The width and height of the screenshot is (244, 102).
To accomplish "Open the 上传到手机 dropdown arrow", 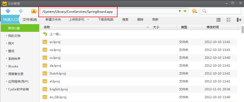I will pos(88,20).
